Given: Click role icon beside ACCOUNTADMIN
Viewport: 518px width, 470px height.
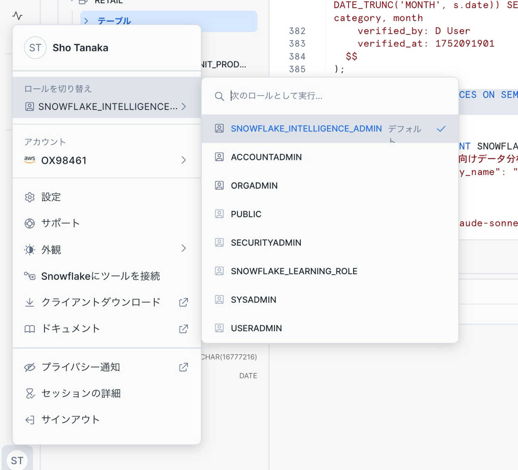Looking at the screenshot, I should (219, 157).
